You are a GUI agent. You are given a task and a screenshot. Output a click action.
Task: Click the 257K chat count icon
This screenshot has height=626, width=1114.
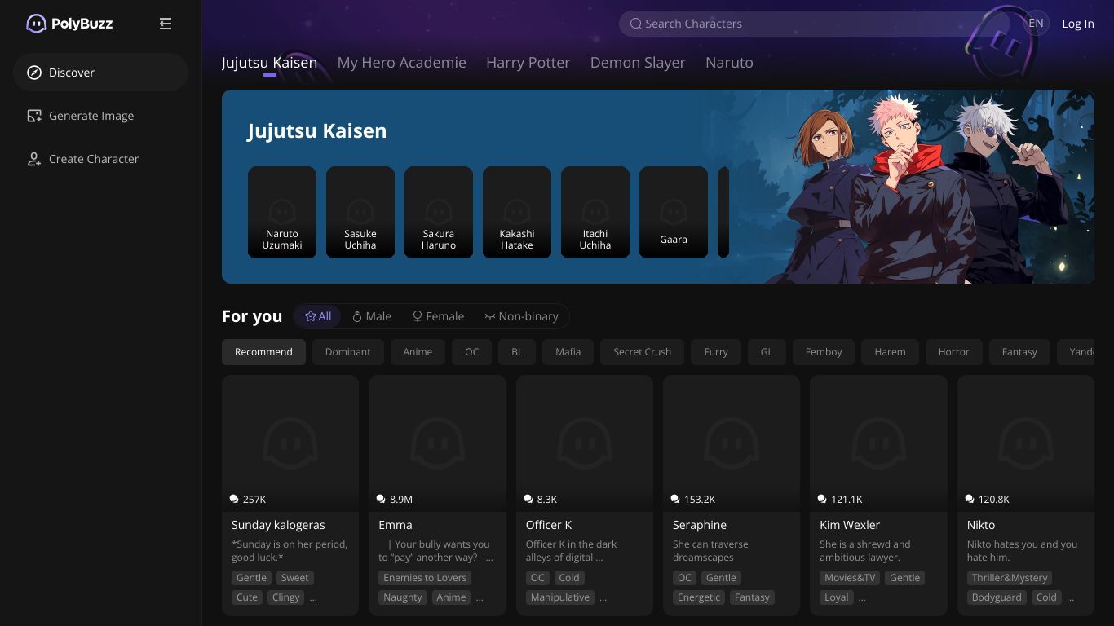(x=235, y=499)
